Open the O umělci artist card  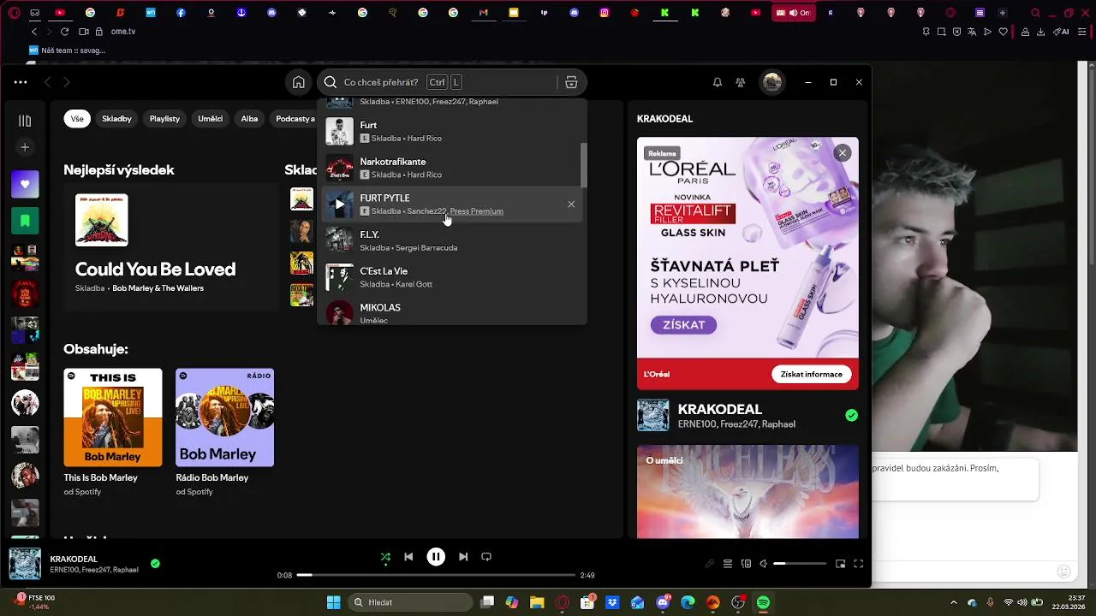[748, 492]
